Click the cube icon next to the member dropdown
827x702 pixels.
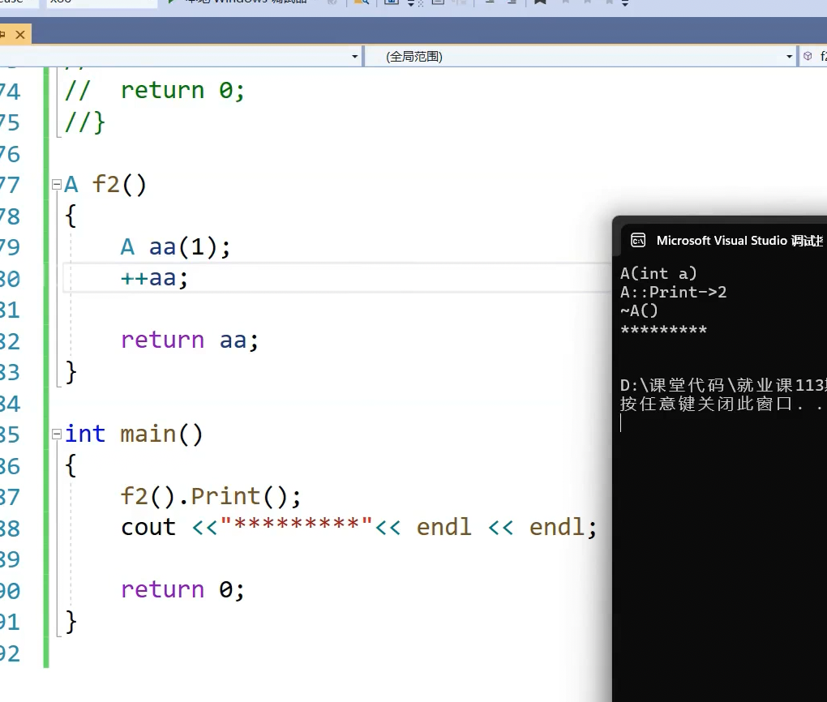[808, 56]
